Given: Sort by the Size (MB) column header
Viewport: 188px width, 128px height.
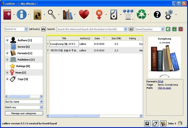Looking at the screenshot, I should pos(116,38).
